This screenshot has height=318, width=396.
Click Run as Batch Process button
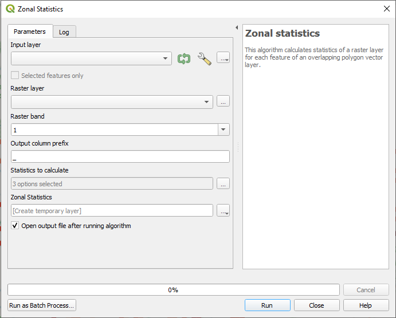pyautogui.click(x=42, y=305)
